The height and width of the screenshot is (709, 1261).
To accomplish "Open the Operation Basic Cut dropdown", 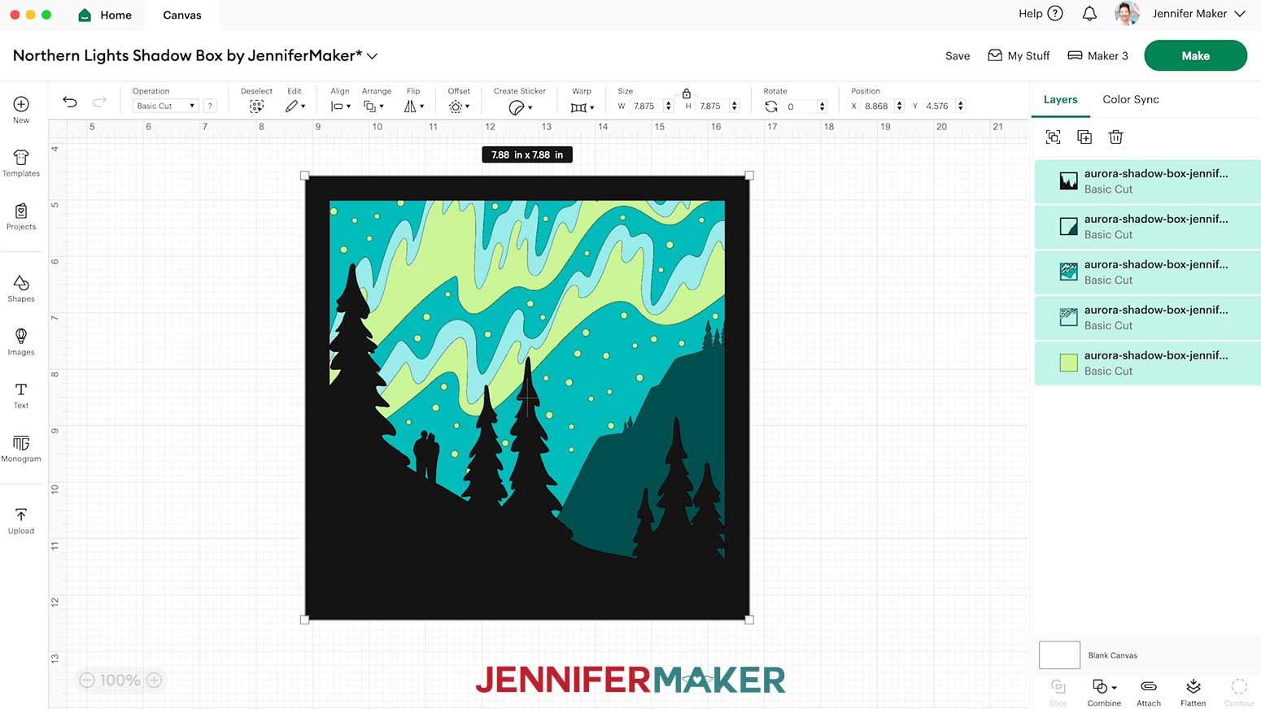I will pos(165,106).
